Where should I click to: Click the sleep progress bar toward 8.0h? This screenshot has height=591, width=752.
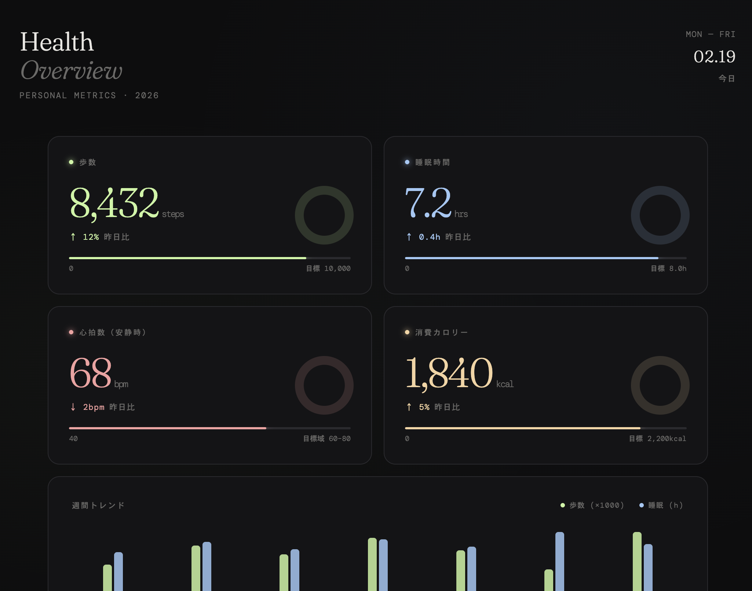[x=545, y=258]
